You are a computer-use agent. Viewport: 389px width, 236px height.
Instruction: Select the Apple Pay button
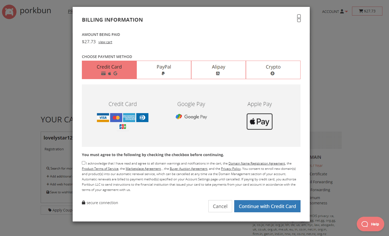[x=260, y=122]
